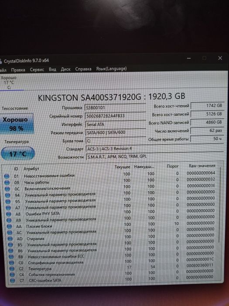Screen dimensions: 229x306
Task: Select the Невосстановимые ошибки attribute row
Action: click(x=111, y=175)
